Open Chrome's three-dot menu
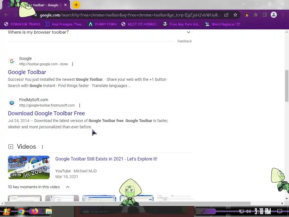The image size is (289, 217). (x=283, y=15)
